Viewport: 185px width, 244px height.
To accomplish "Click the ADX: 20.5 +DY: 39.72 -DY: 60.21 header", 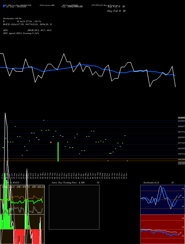I will pyautogui.click(x=23, y=187).
